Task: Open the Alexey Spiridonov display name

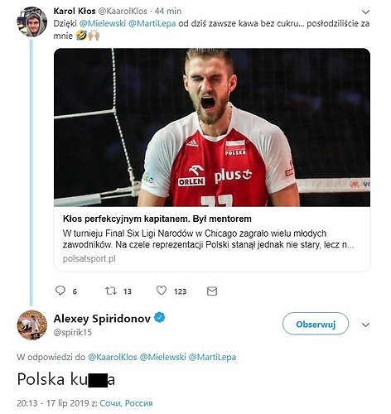Action: (x=102, y=319)
